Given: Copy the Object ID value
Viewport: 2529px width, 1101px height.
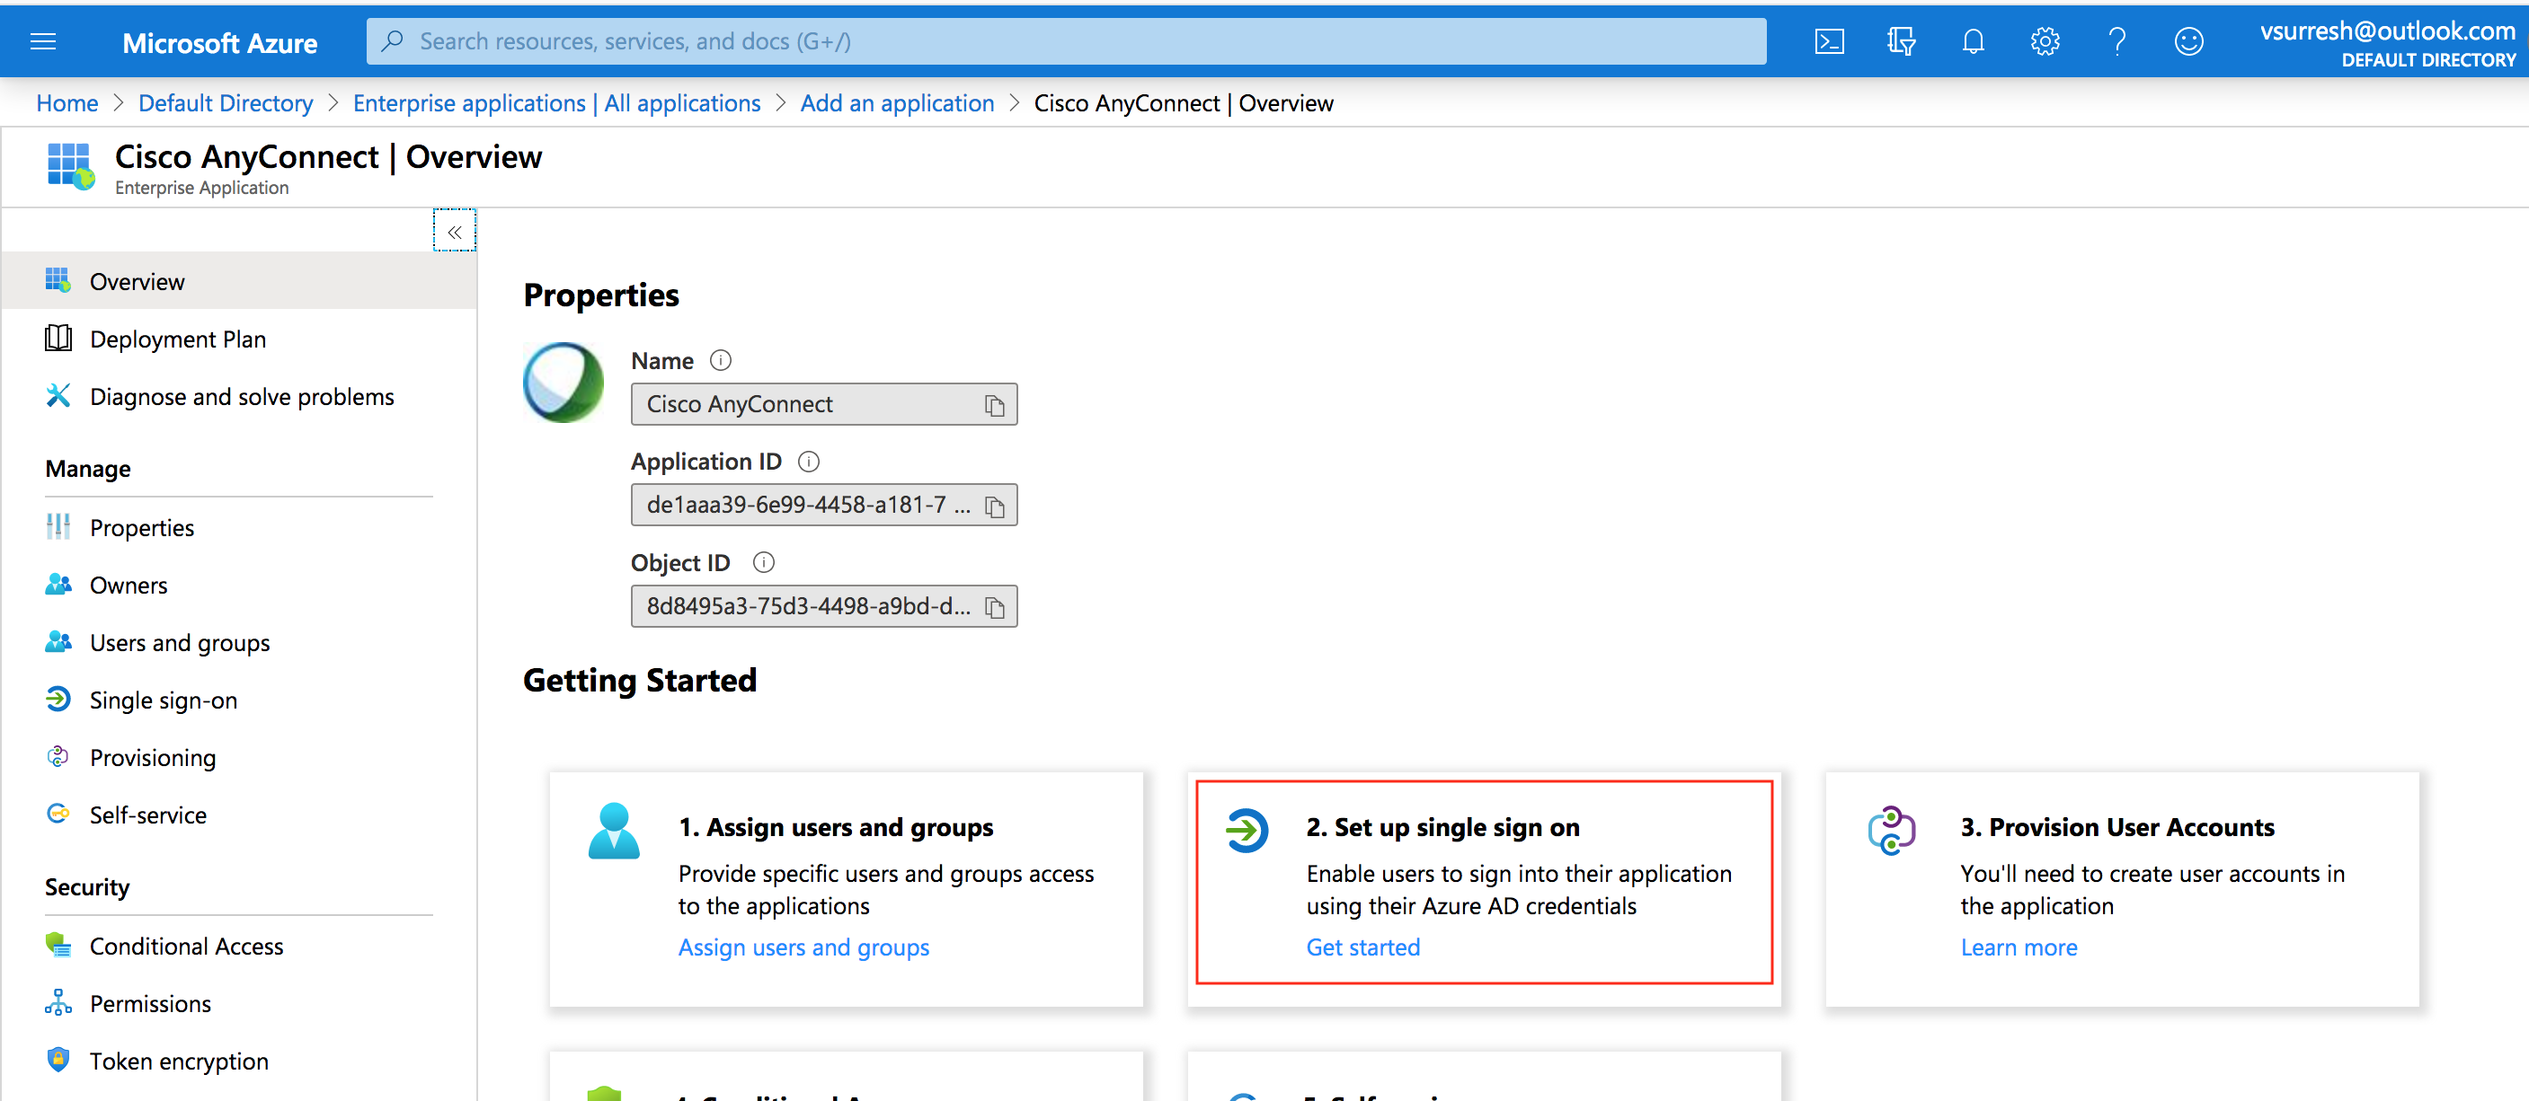Looking at the screenshot, I should click(996, 605).
